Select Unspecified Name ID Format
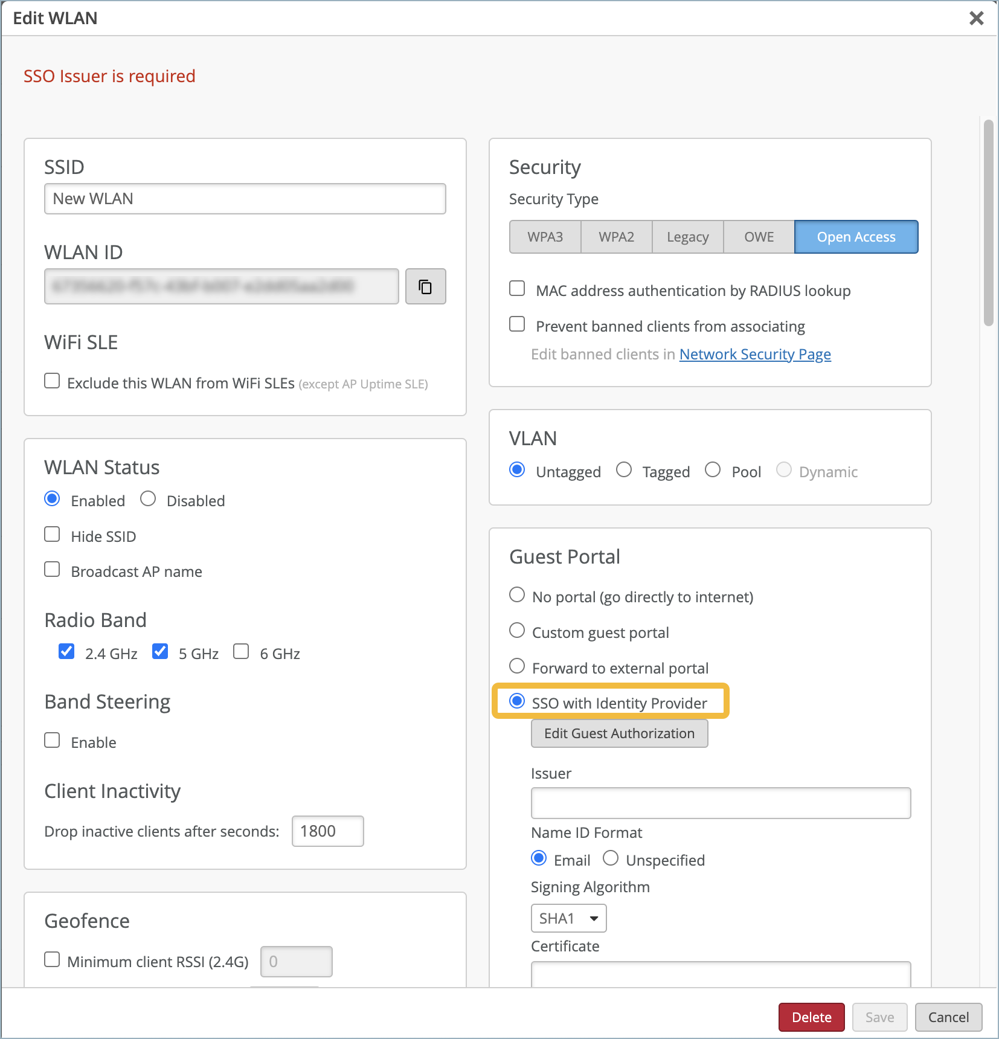 (611, 858)
